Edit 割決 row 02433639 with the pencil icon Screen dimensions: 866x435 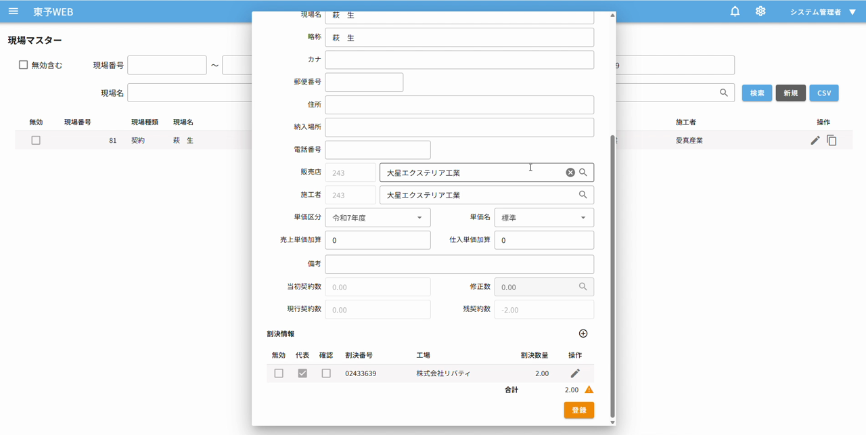[x=575, y=373]
